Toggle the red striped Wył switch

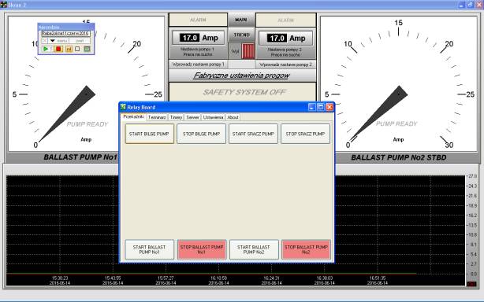[x=248, y=51]
